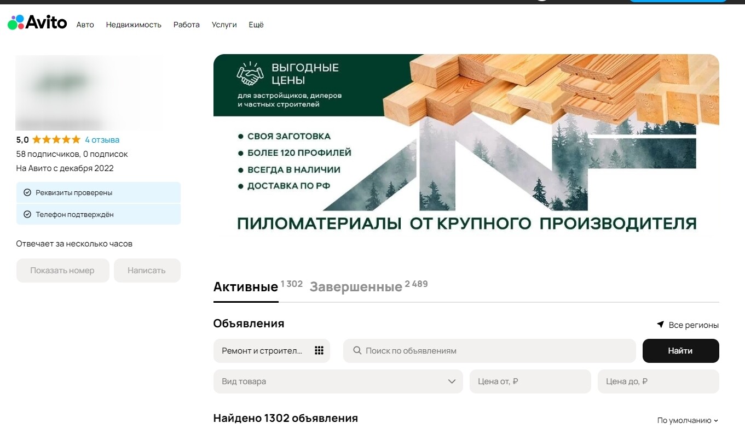Switch to the Активные tab
Viewport: 745px width, 429px height.
pos(246,287)
